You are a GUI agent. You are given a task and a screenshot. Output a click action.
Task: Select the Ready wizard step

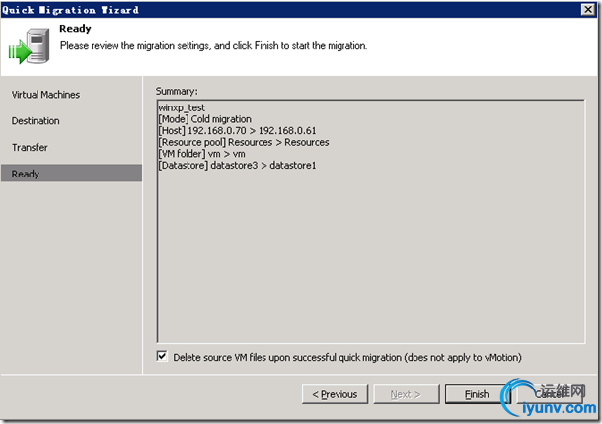71,174
